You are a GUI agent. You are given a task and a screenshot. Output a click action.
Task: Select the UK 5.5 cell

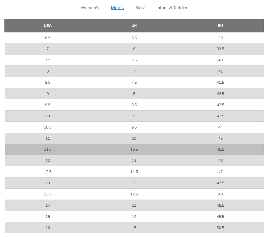[x=134, y=38]
